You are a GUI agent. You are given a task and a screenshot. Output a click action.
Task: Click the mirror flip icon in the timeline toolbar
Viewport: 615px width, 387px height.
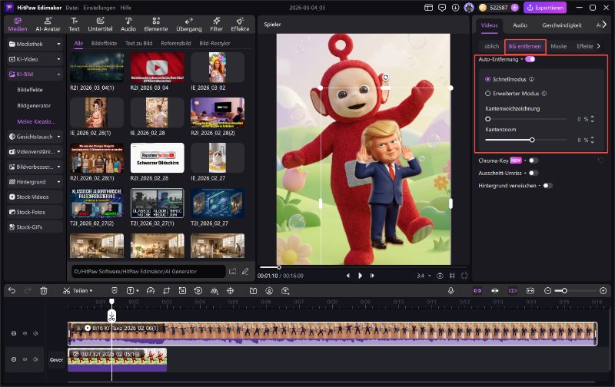(214, 291)
